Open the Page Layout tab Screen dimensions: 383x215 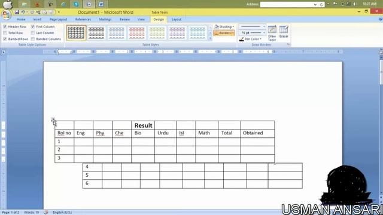[58, 19]
